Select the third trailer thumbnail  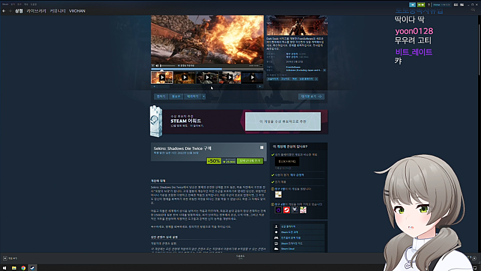pos(207,78)
